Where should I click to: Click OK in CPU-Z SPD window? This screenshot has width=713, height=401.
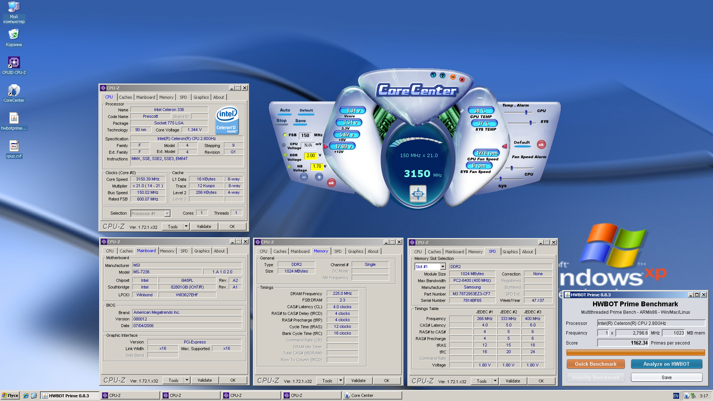click(x=541, y=381)
